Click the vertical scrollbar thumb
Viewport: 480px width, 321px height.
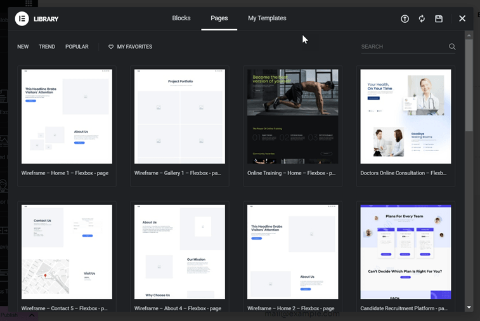[x=469, y=85]
